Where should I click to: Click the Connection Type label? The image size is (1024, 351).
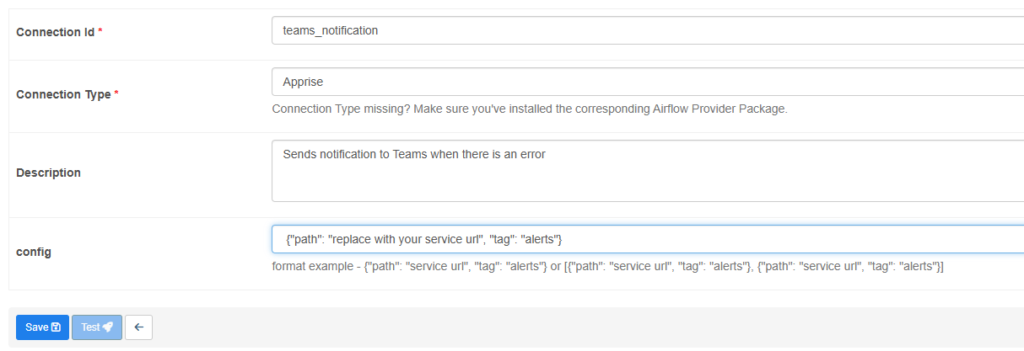(63, 94)
